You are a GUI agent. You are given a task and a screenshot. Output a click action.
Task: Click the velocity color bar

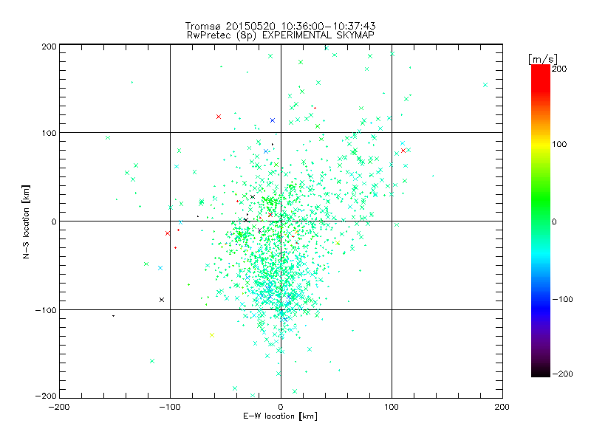point(541,220)
